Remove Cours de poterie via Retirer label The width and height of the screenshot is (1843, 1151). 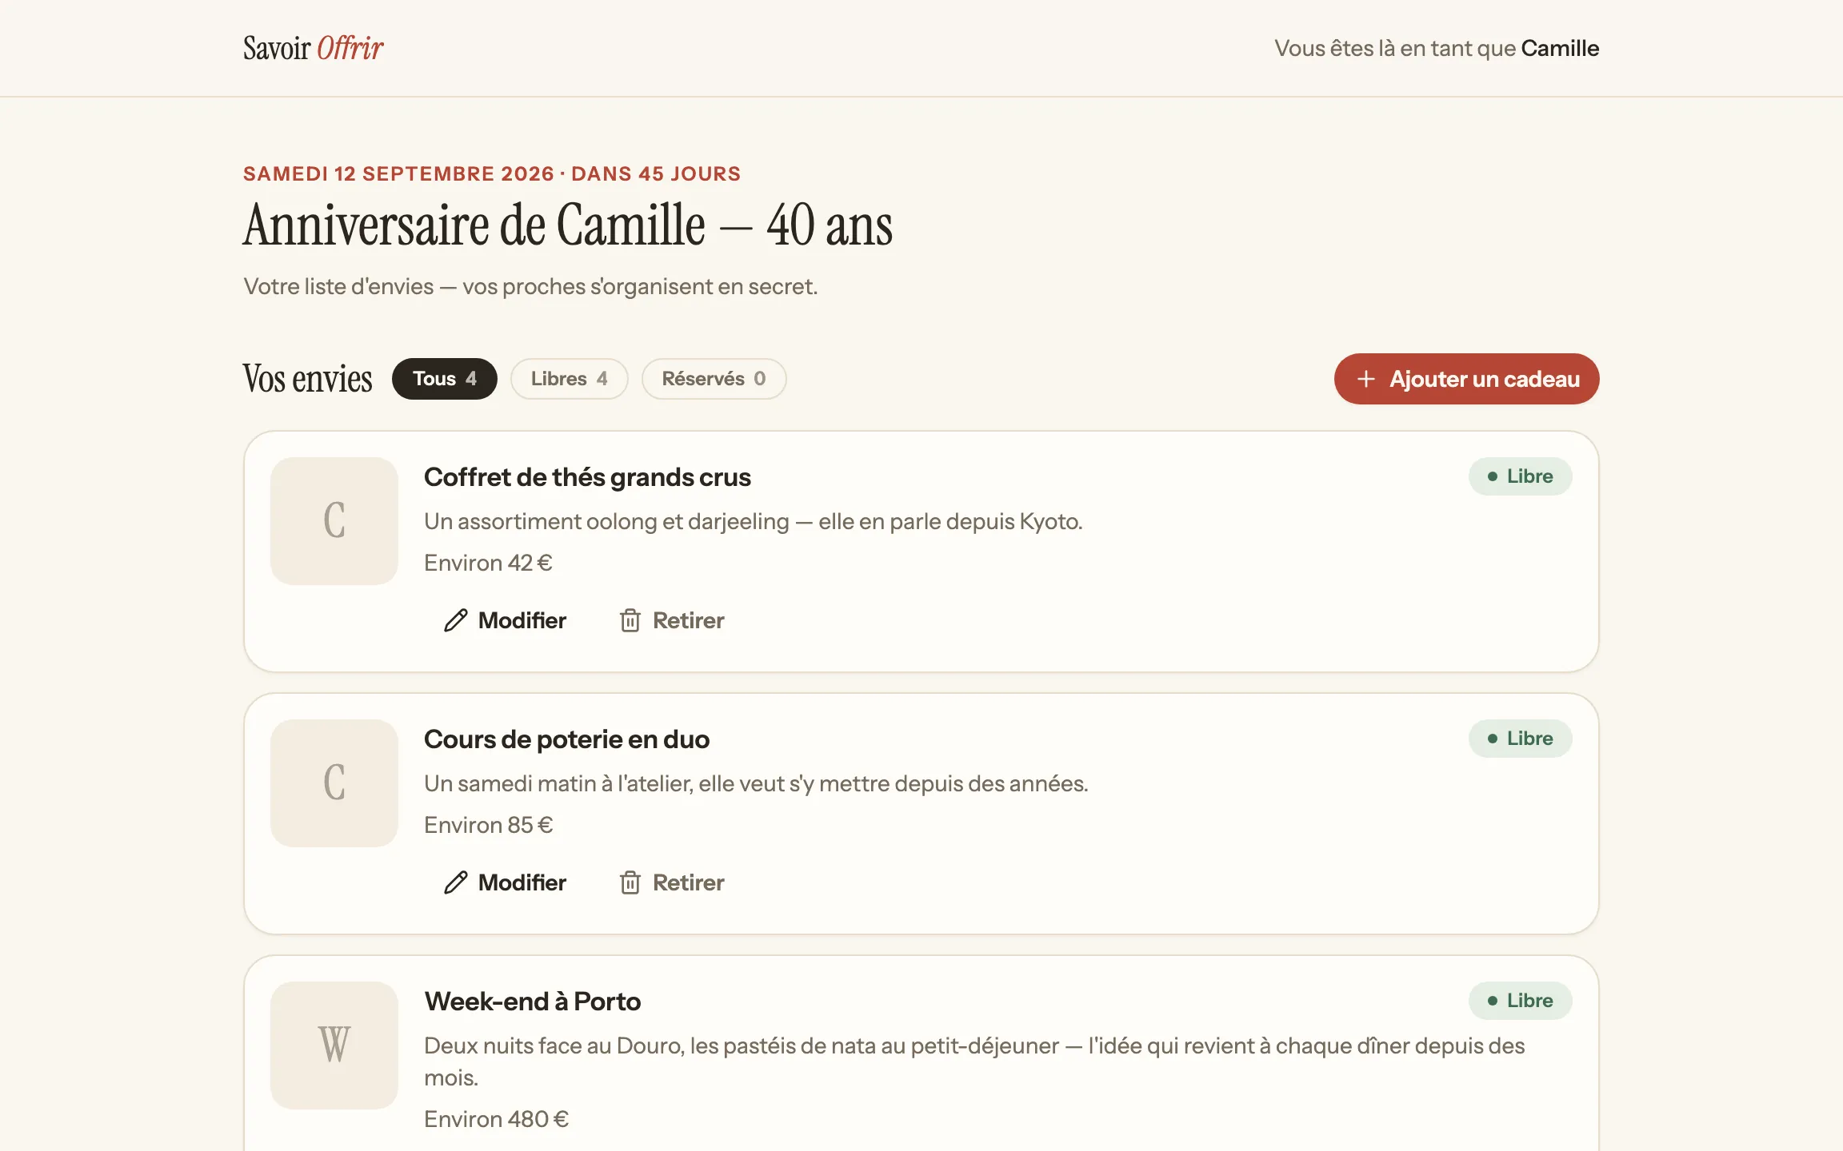[x=689, y=882]
